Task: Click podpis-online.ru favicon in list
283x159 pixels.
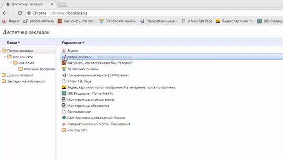Action: click(x=64, y=57)
